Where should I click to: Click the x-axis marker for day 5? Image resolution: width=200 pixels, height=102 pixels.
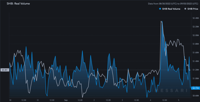[x=179, y=100]
